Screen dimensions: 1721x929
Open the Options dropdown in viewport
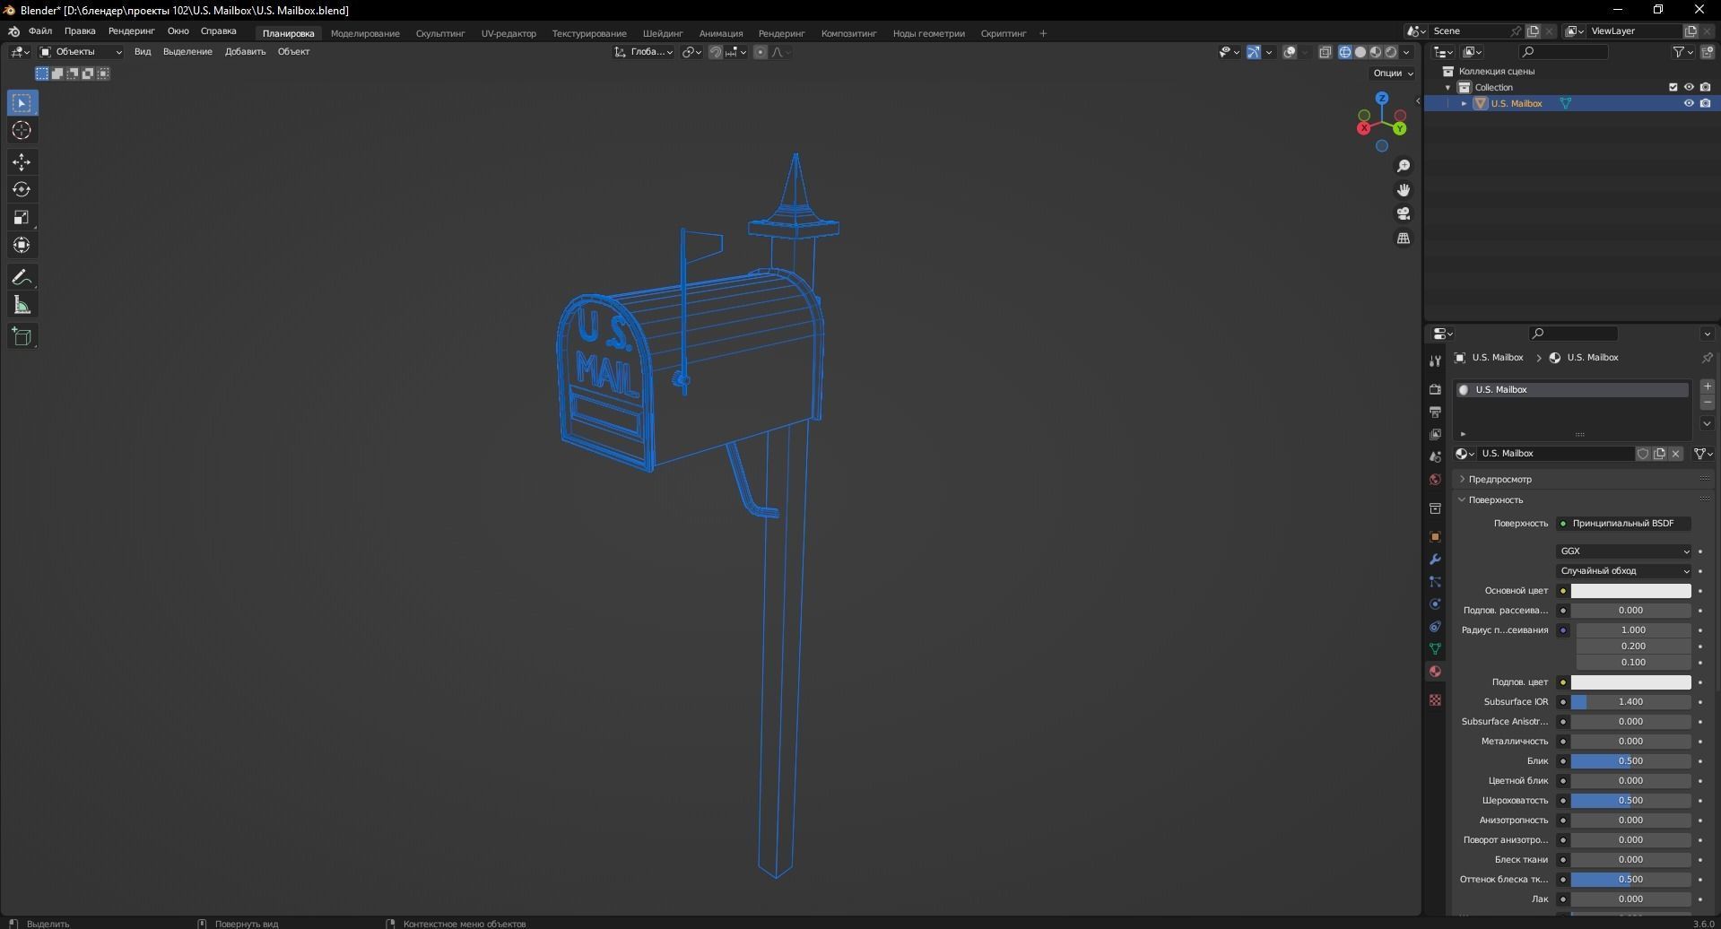(x=1393, y=73)
